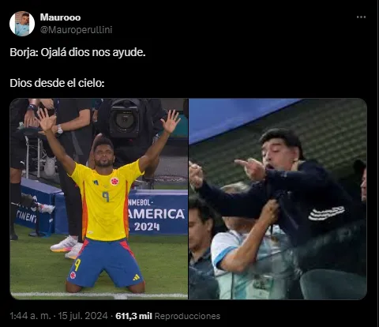Open the 611,3 mil views count
The height and width of the screenshot is (327, 379).
click(x=133, y=316)
